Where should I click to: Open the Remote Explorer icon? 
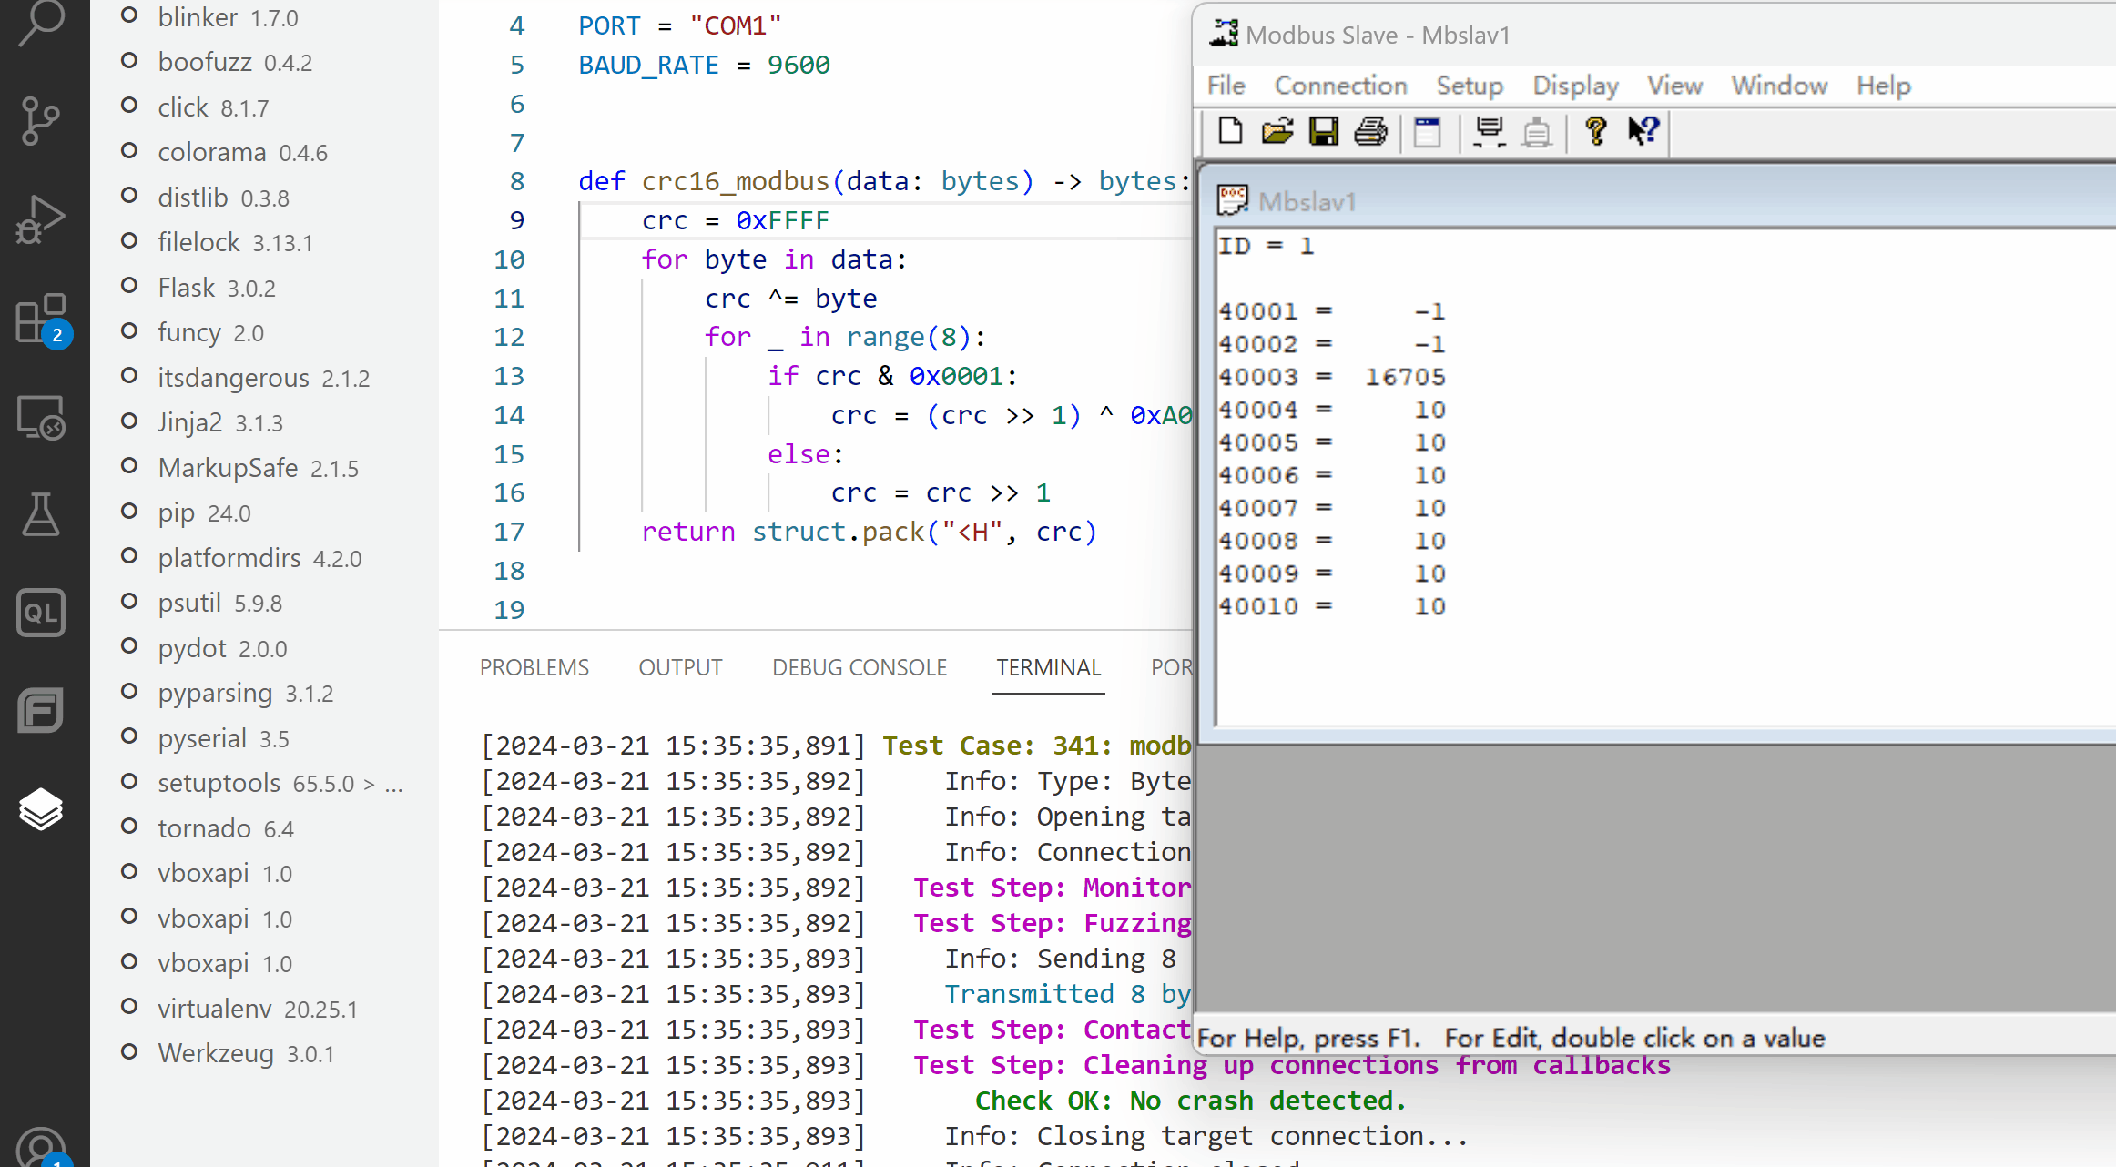(40, 418)
